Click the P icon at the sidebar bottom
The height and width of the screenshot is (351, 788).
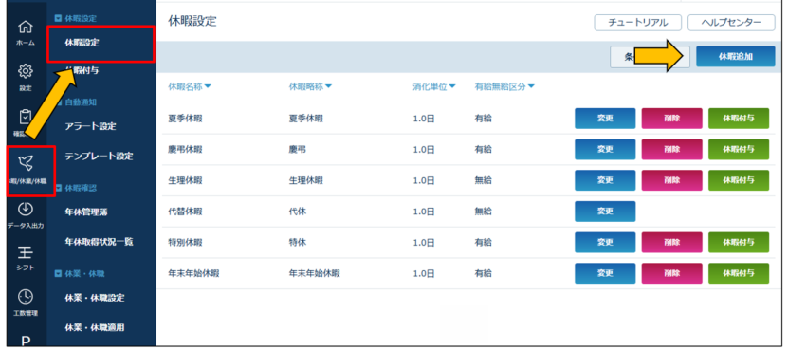tap(27, 341)
